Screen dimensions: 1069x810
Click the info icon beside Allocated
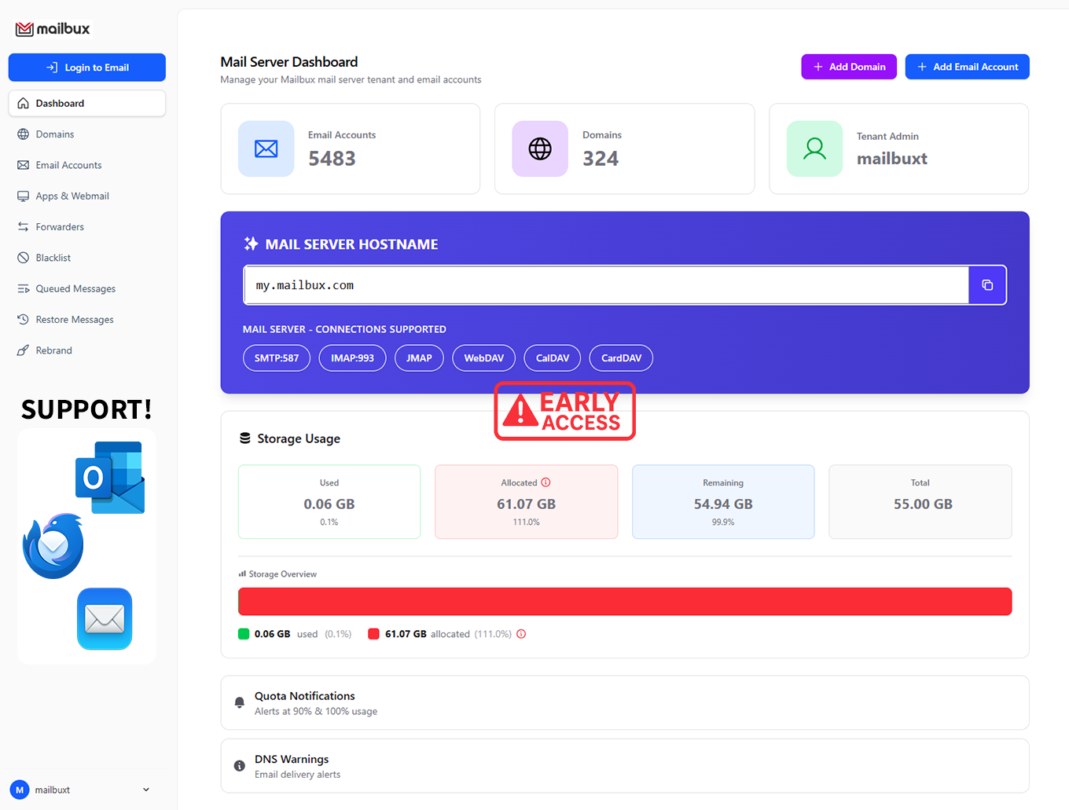pyautogui.click(x=546, y=482)
